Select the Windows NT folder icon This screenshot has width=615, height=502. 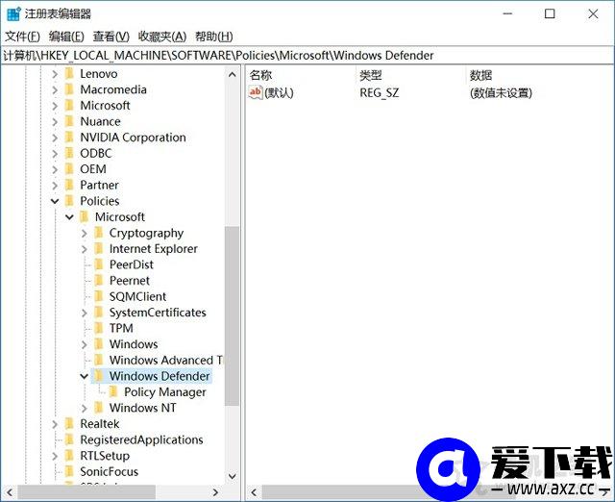click(99, 408)
